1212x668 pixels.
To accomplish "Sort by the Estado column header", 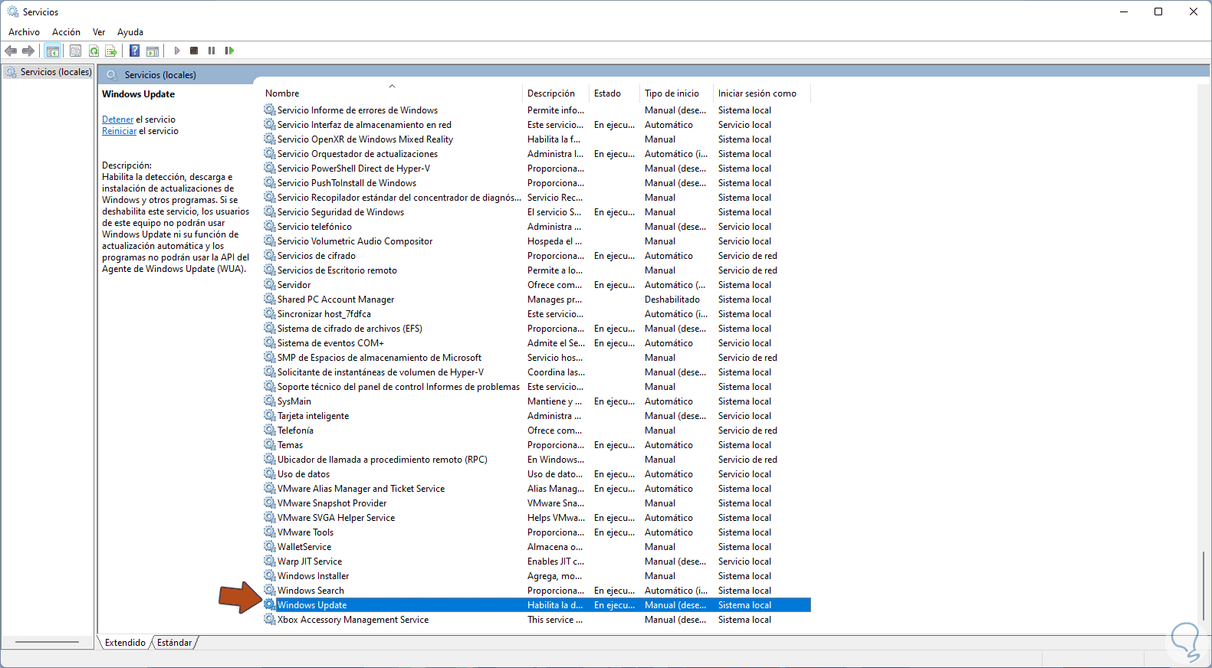I will [614, 93].
